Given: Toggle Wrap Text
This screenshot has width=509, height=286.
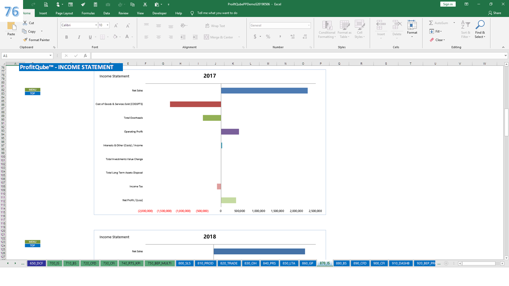Looking at the screenshot, I should (215, 26).
